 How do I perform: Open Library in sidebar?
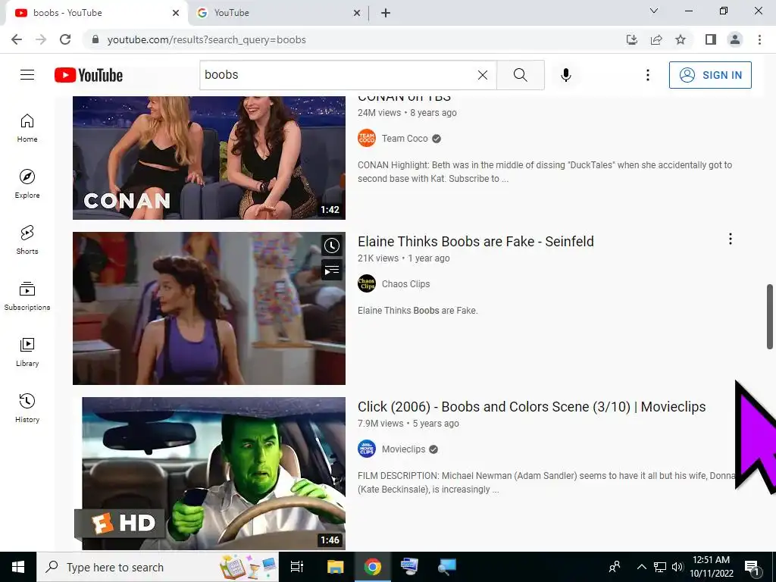coord(27,352)
